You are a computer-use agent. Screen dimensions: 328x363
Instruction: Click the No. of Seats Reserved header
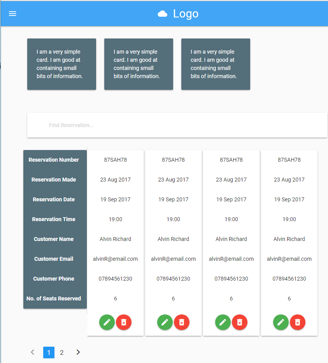click(x=54, y=298)
